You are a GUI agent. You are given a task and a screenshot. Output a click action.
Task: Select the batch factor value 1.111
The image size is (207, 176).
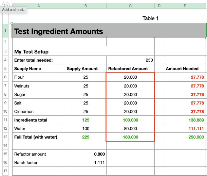click(x=86, y=162)
